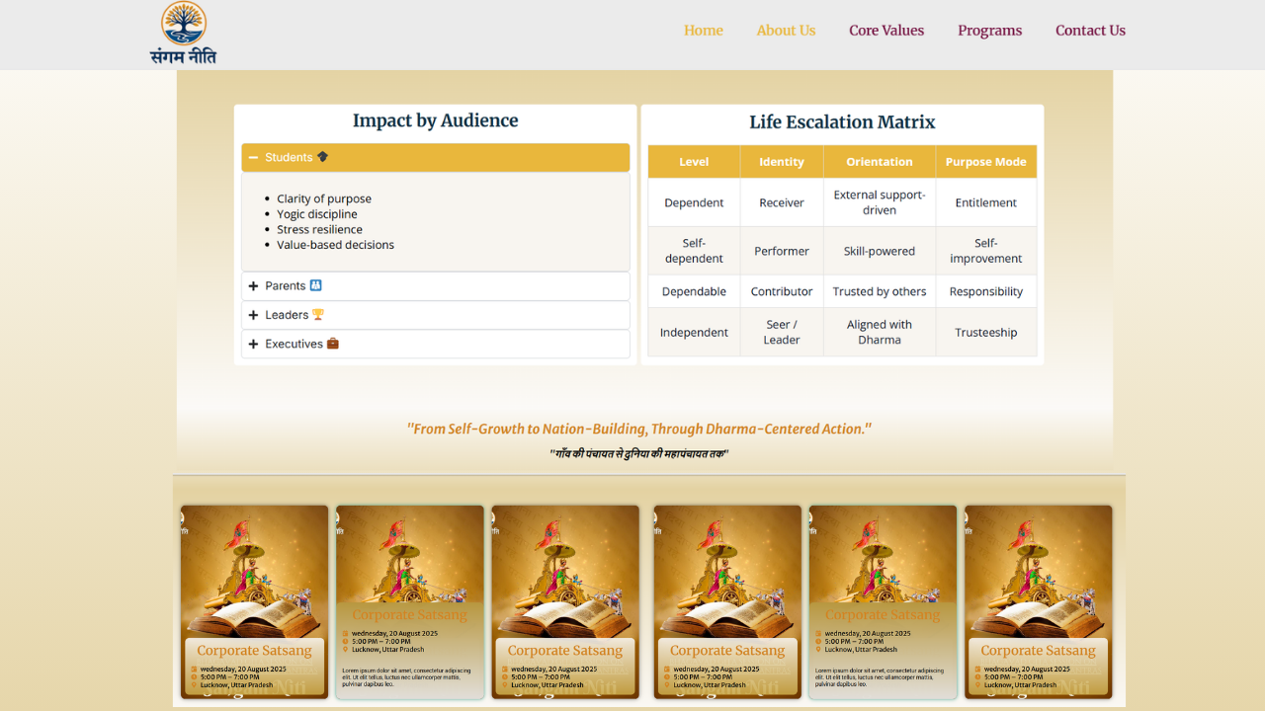
Task: Collapse the Students accordion via minus icon
Action: [254, 157]
